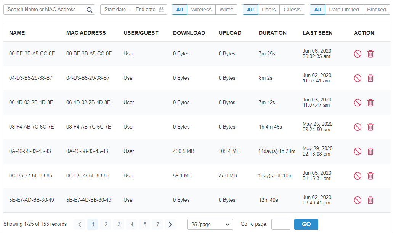The width and height of the screenshot is (393, 233).
Task: Block client 0C-B5-27-6F-83-86
Action: pyautogui.click(x=358, y=176)
